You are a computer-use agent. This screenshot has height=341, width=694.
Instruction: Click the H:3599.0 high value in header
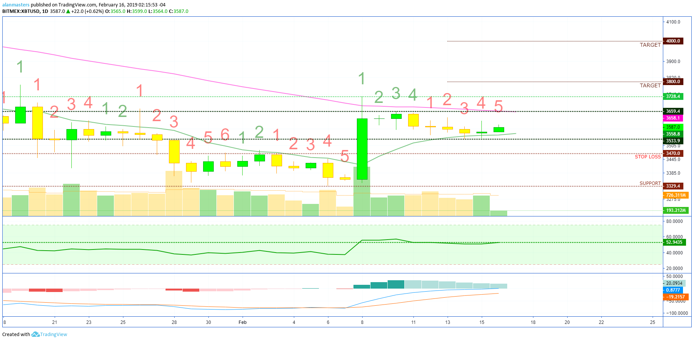[x=137, y=11]
